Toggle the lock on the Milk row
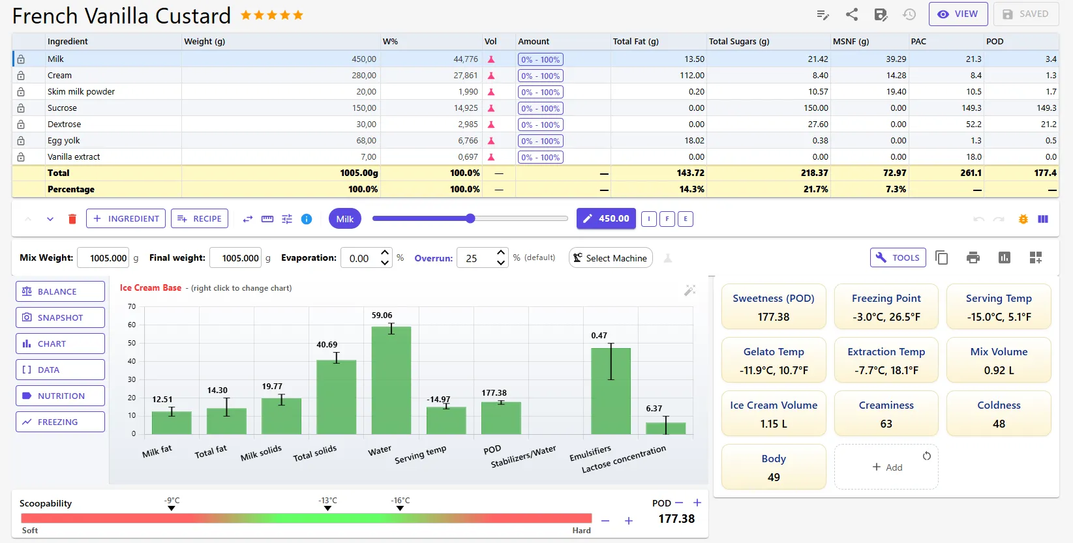The height and width of the screenshot is (543, 1073). (21, 59)
